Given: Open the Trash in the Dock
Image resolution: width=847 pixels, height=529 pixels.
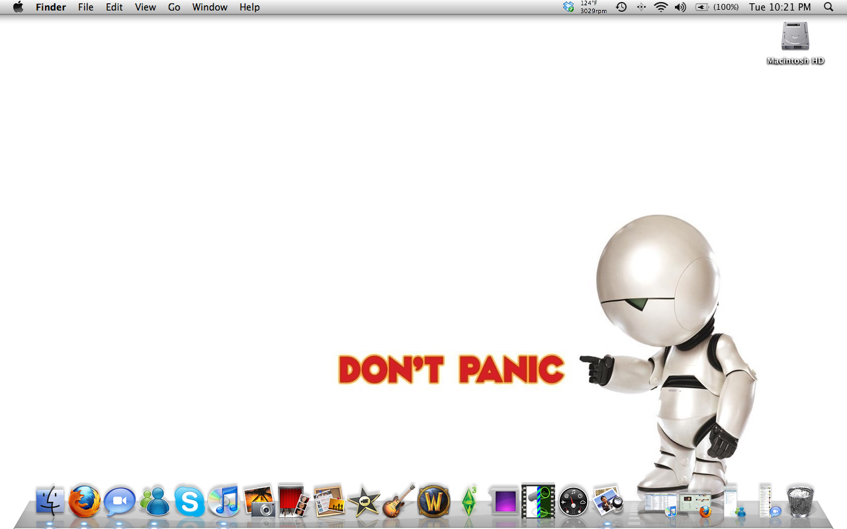Looking at the screenshot, I should [800, 501].
